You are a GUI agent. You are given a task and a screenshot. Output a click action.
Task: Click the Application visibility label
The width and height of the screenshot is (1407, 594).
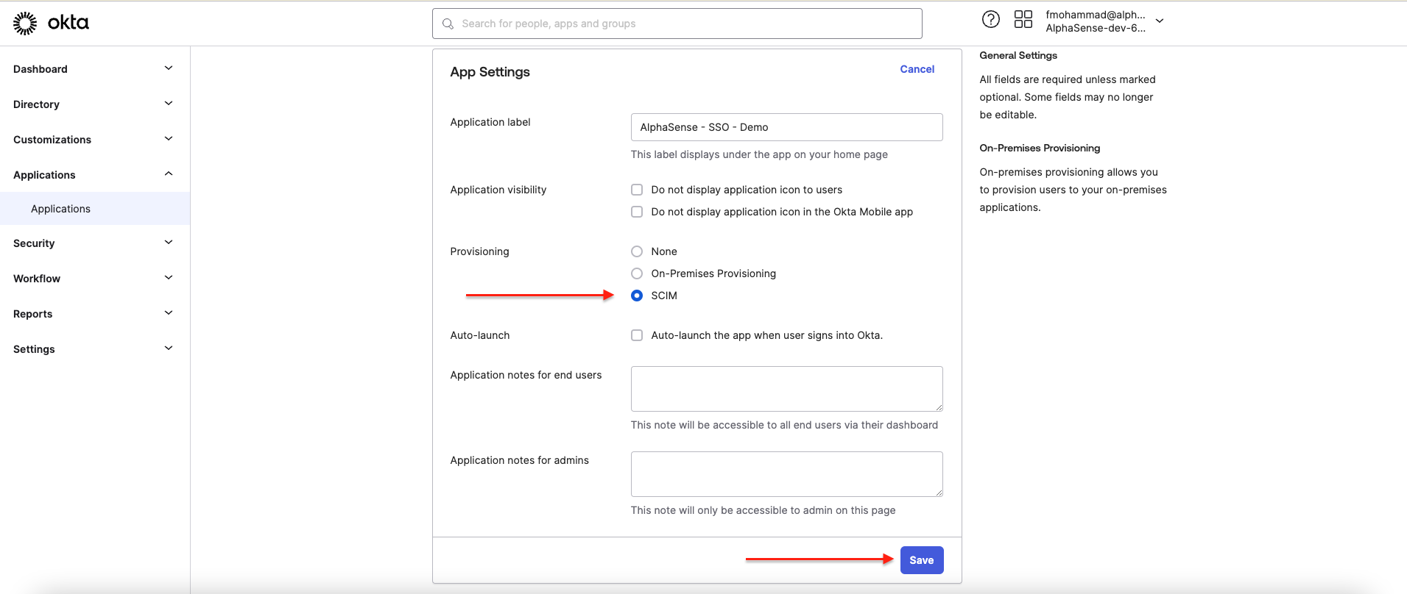[498, 190]
